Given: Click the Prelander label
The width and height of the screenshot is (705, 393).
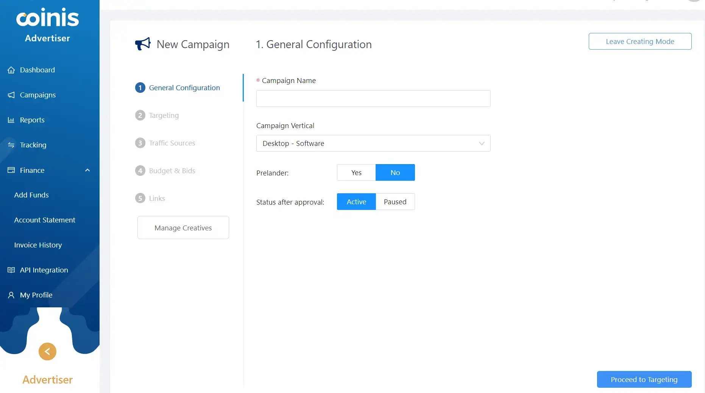Looking at the screenshot, I should point(272,173).
